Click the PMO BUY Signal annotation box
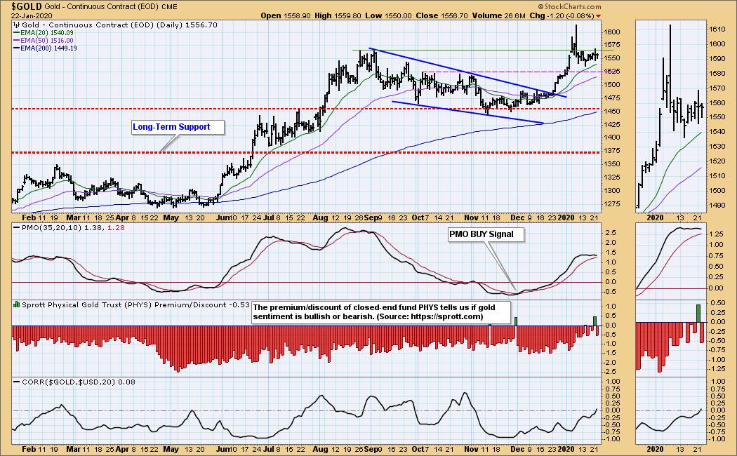 486,234
